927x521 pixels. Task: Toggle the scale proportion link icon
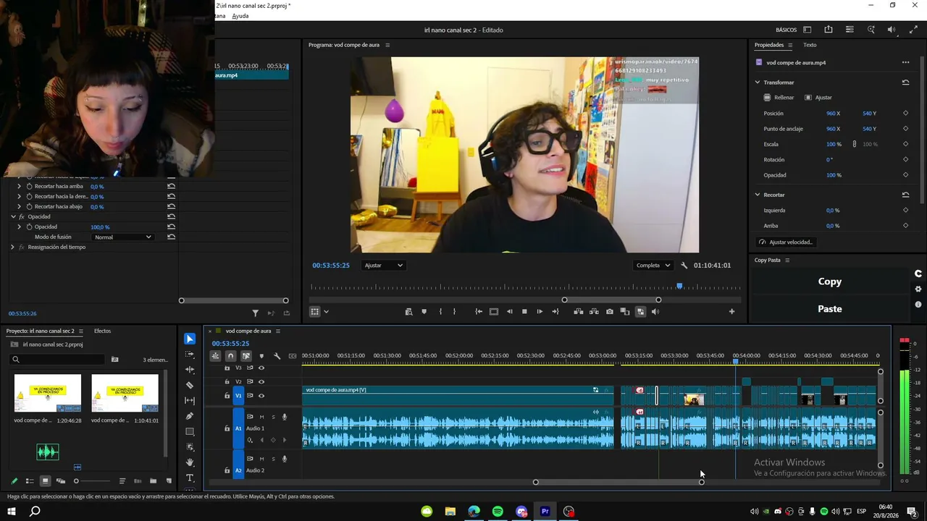[855, 144]
